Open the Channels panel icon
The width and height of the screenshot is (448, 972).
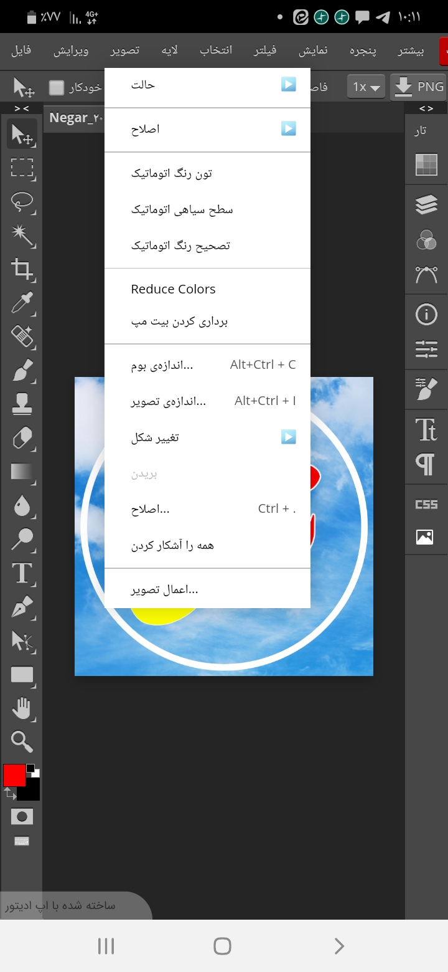pos(426,240)
